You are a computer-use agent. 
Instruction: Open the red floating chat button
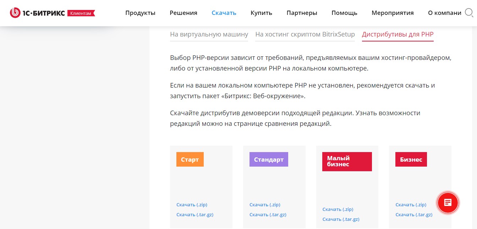(x=448, y=203)
